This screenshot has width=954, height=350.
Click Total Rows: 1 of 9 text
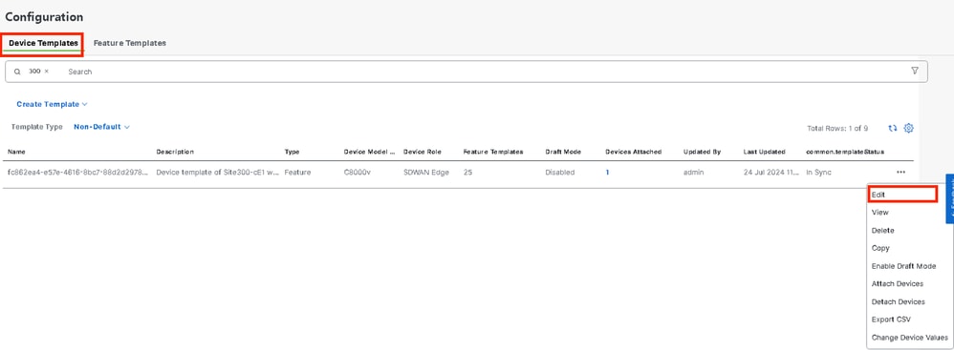click(x=837, y=129)
